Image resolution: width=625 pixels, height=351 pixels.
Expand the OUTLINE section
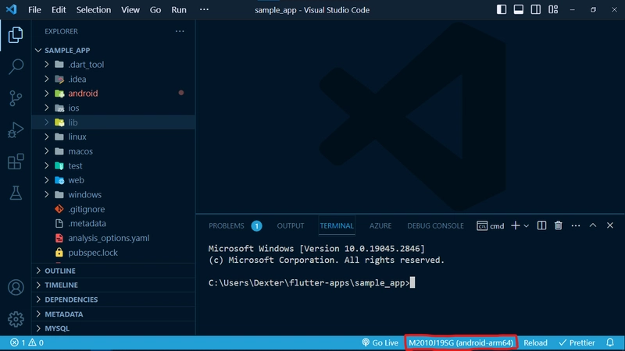coord(60,271)
